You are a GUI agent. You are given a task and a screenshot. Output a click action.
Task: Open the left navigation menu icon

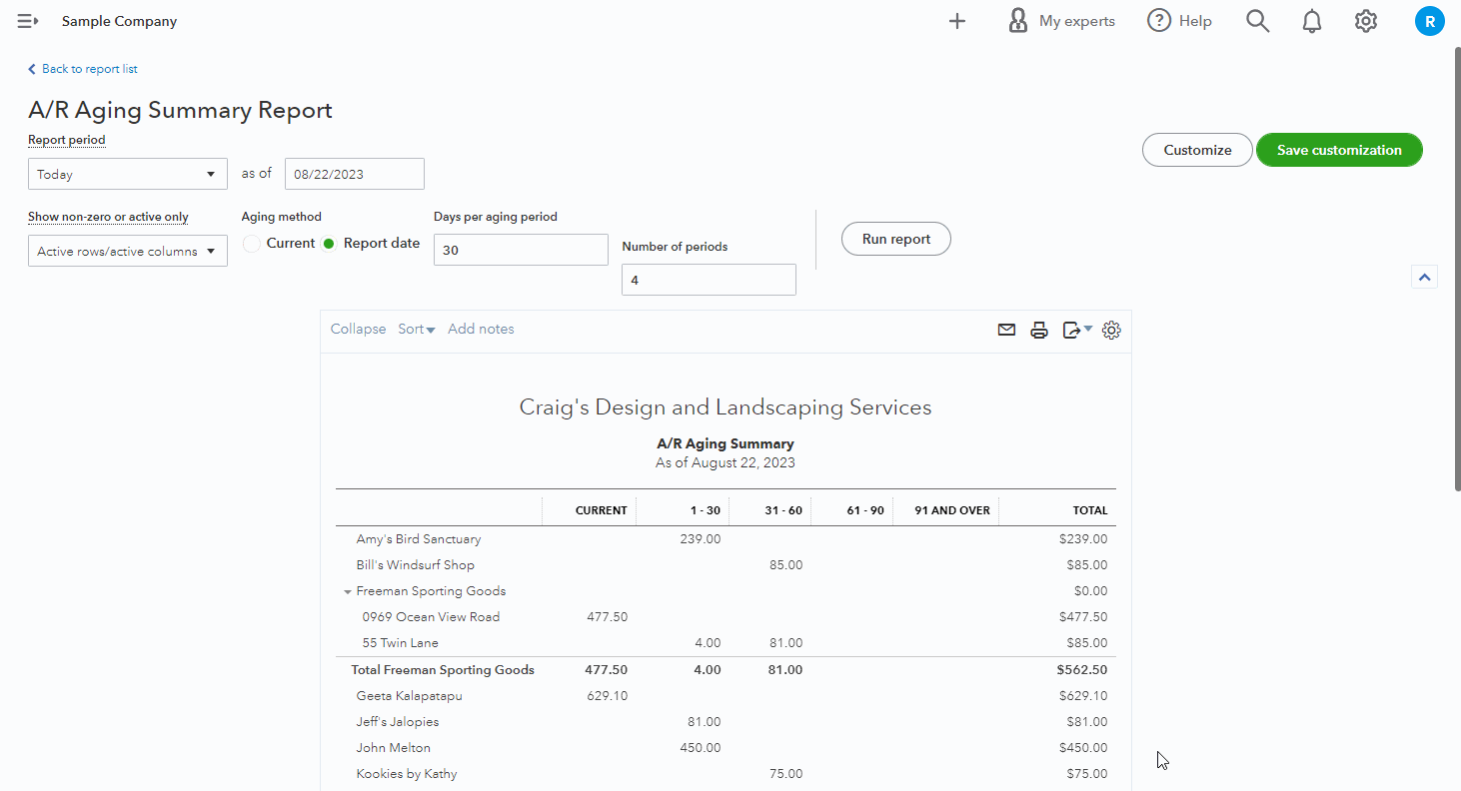28,21
